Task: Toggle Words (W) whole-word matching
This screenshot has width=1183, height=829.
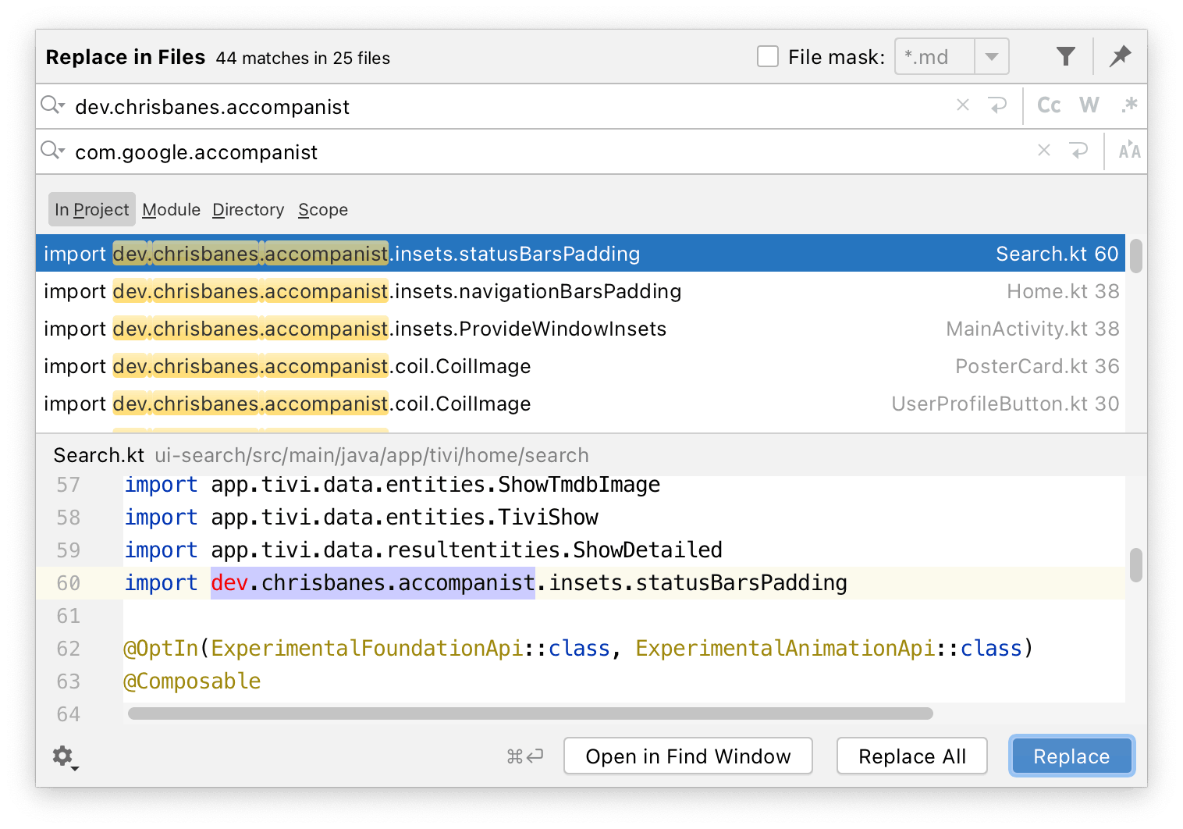Action: tap(1089, 105)
